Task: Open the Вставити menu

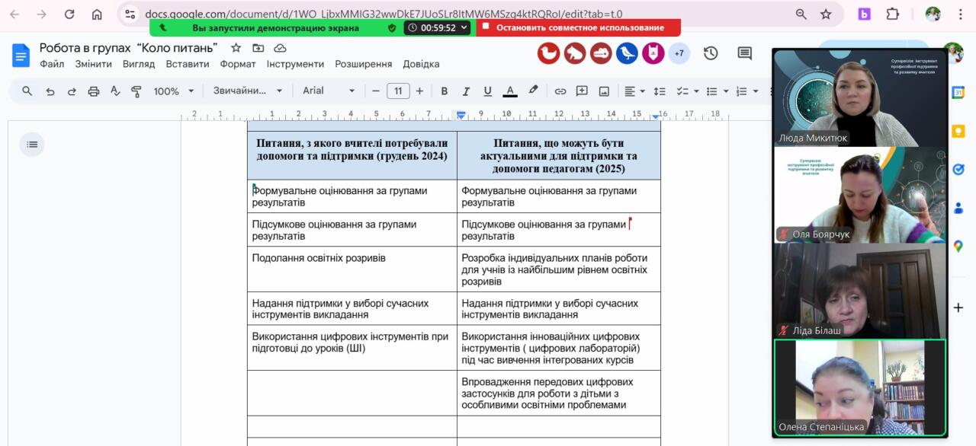Action: [x=188, y=64]
